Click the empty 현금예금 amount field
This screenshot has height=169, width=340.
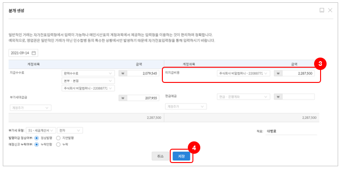(298, 97)
